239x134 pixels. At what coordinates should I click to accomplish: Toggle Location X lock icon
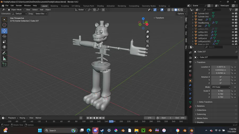(x=232, y=67)
